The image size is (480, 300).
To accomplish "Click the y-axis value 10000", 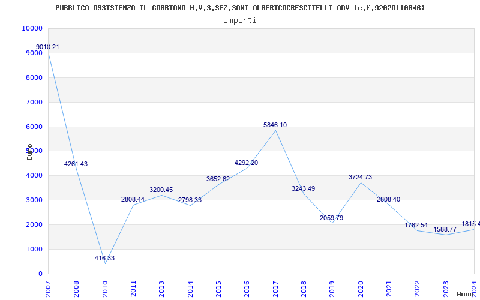I will coord(32,28).
